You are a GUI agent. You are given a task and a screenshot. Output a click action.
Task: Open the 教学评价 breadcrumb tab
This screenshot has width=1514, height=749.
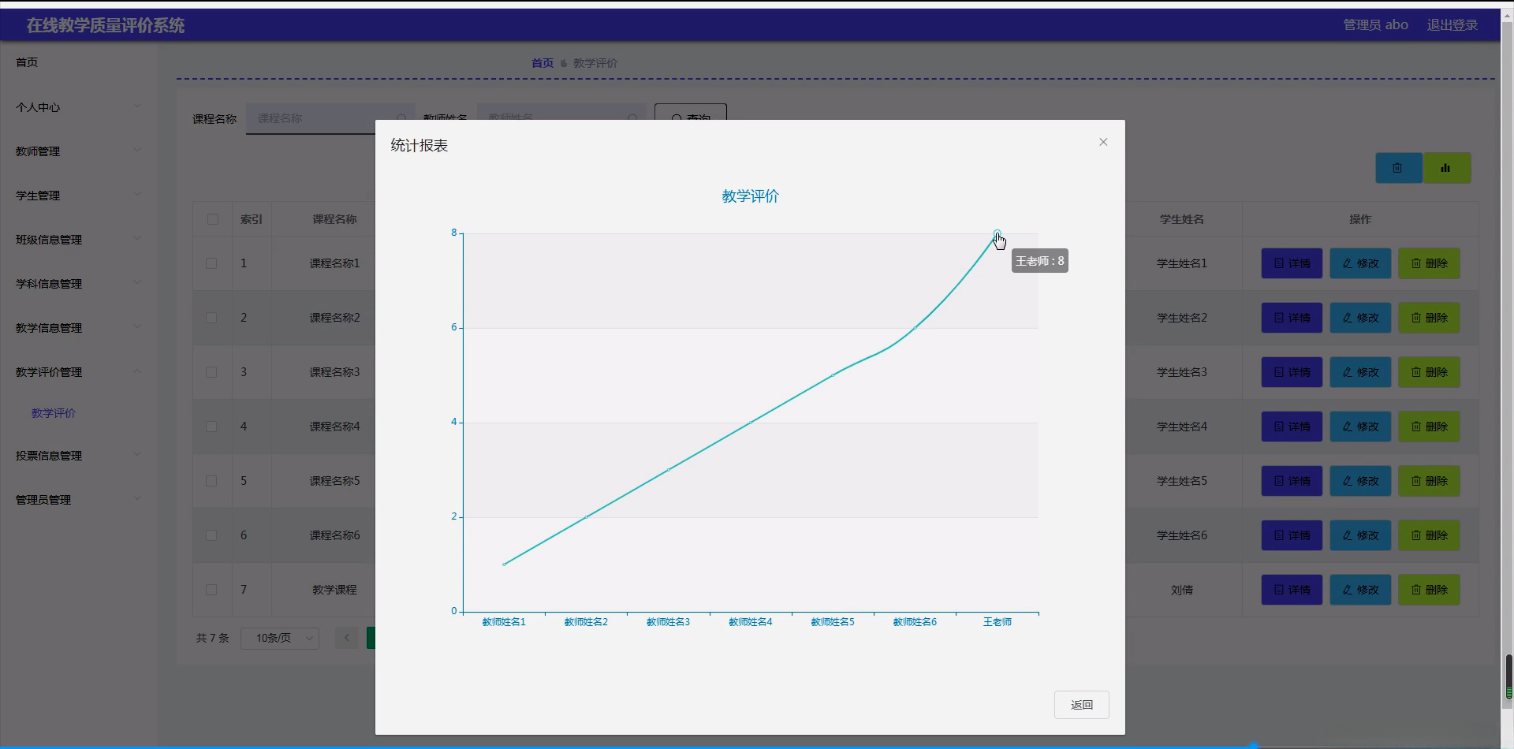tap(595, 62)
